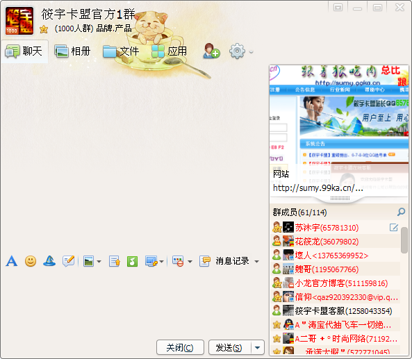Open the 文件 tab
The height and width of the screenshot is (359, 412).
[121, 51]
